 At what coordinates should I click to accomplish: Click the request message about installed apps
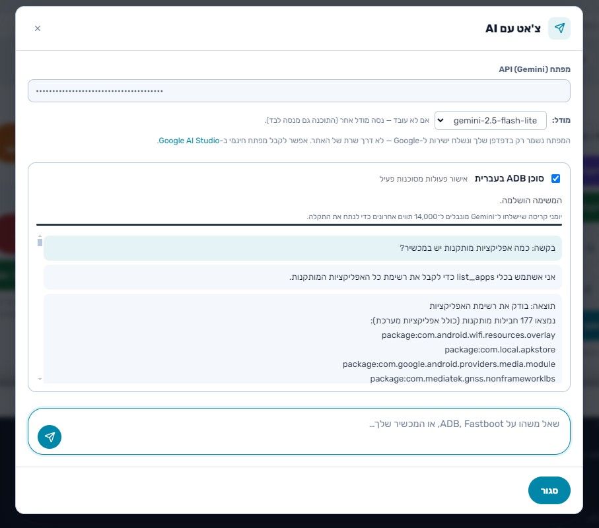pos(302,248)
